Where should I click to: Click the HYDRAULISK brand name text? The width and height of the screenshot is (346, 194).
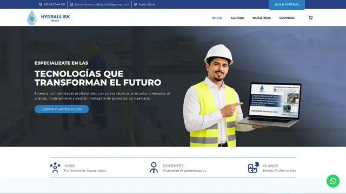[x=55, y=17]
